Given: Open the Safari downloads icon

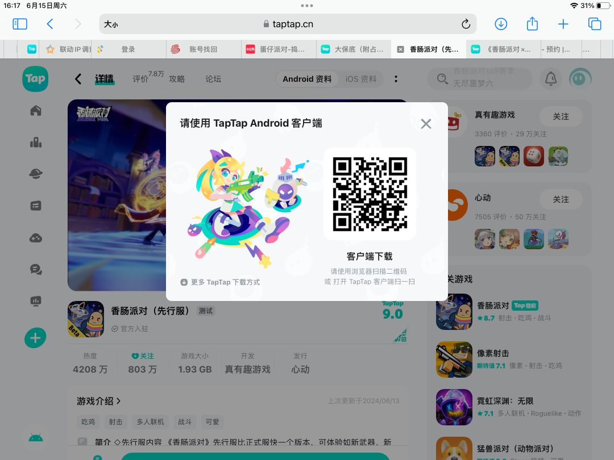Looking at the screenshot, I should [x=501, y=24].
